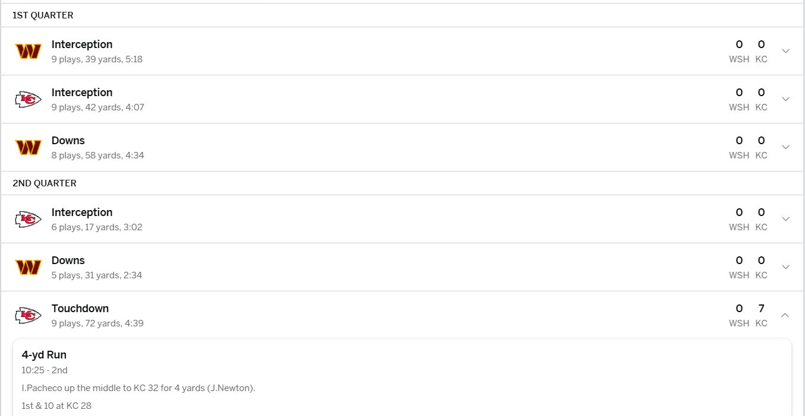Viewport: 805px width, 416px height.
Task: Click Commanders logo on 5 plays, 31 yards drive
Action: pyautogui.click(x=28, y=268)
